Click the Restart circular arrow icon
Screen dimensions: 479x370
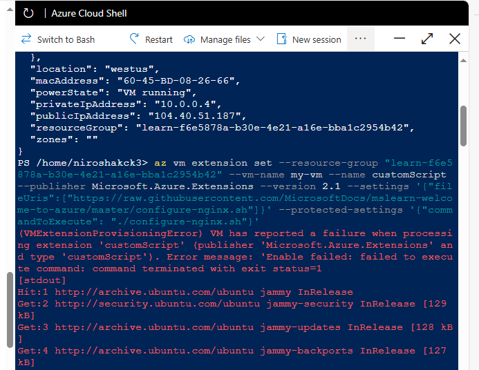134,39
